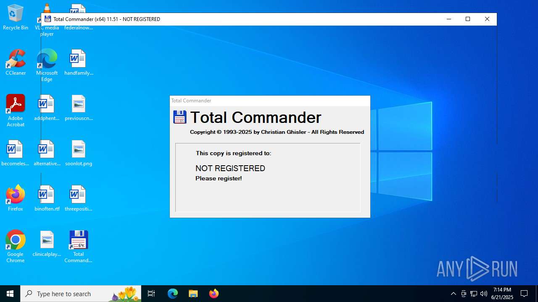
Task: Open the network status tray icon
Action: pos(474,294)
